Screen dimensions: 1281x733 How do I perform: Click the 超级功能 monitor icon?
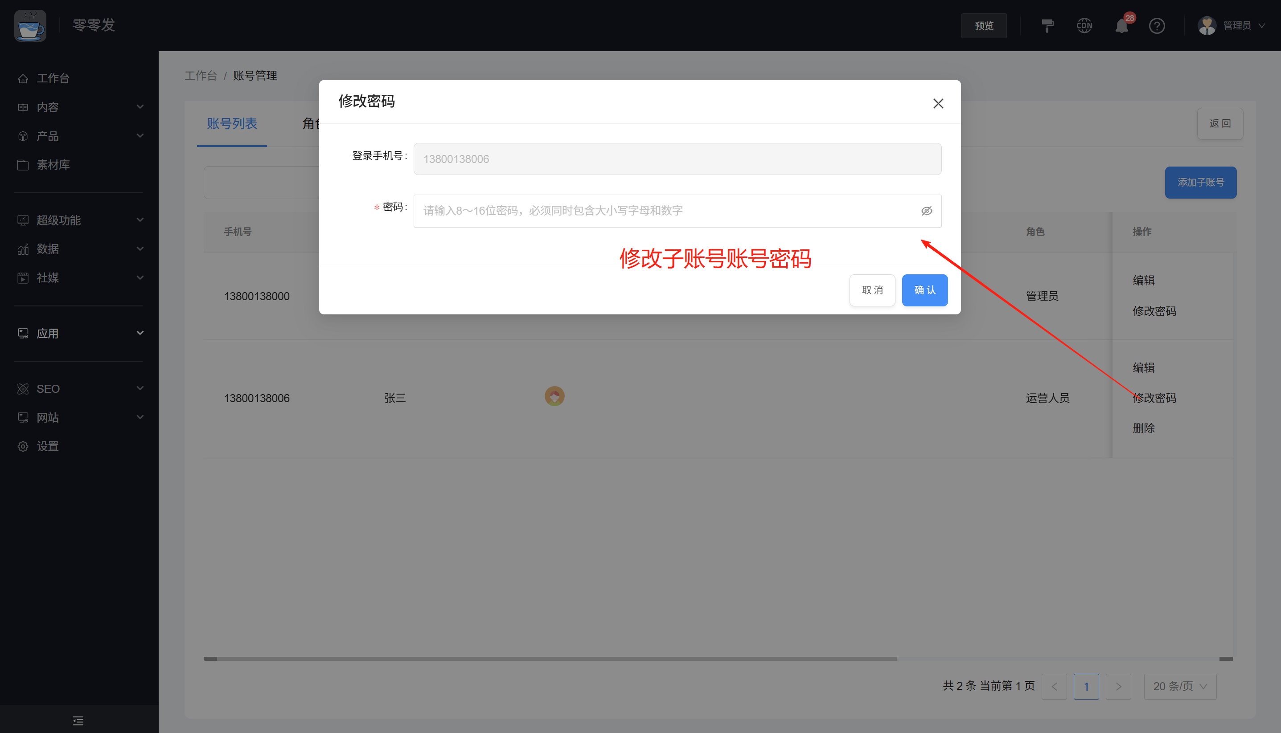pyautogui.click(x=23, y=220)
